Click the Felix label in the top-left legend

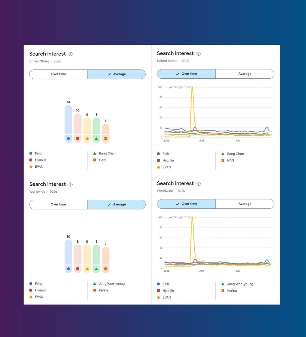(x=38, y=153)
